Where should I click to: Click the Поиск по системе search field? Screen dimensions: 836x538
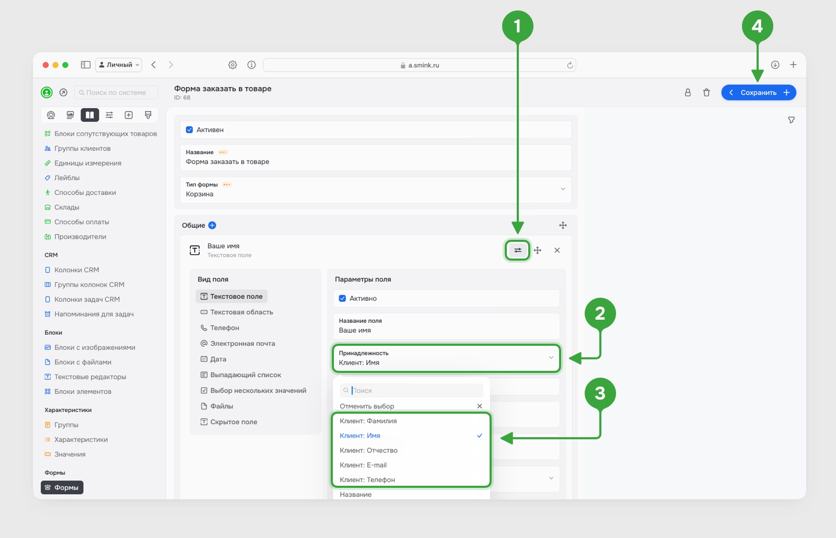point(116,92)
